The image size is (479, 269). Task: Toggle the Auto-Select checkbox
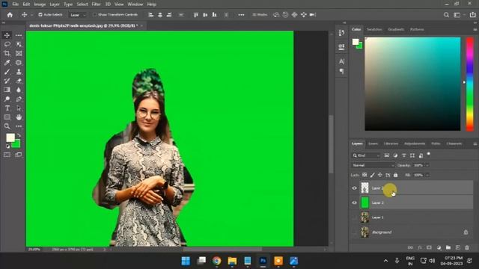coord(40,15)
